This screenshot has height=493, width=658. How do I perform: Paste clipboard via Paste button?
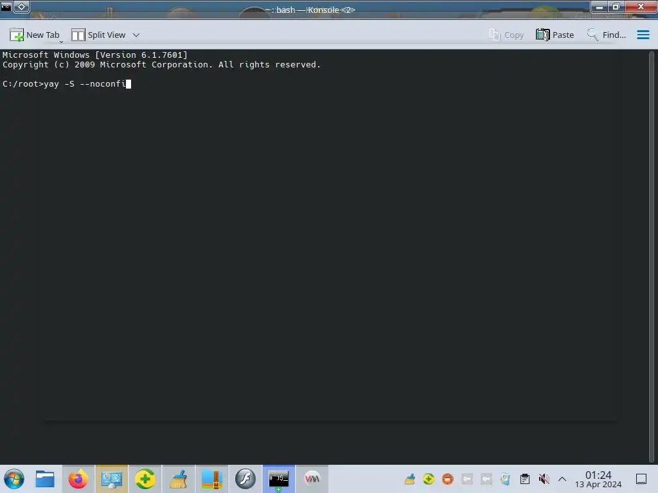[x=555, y=35]
